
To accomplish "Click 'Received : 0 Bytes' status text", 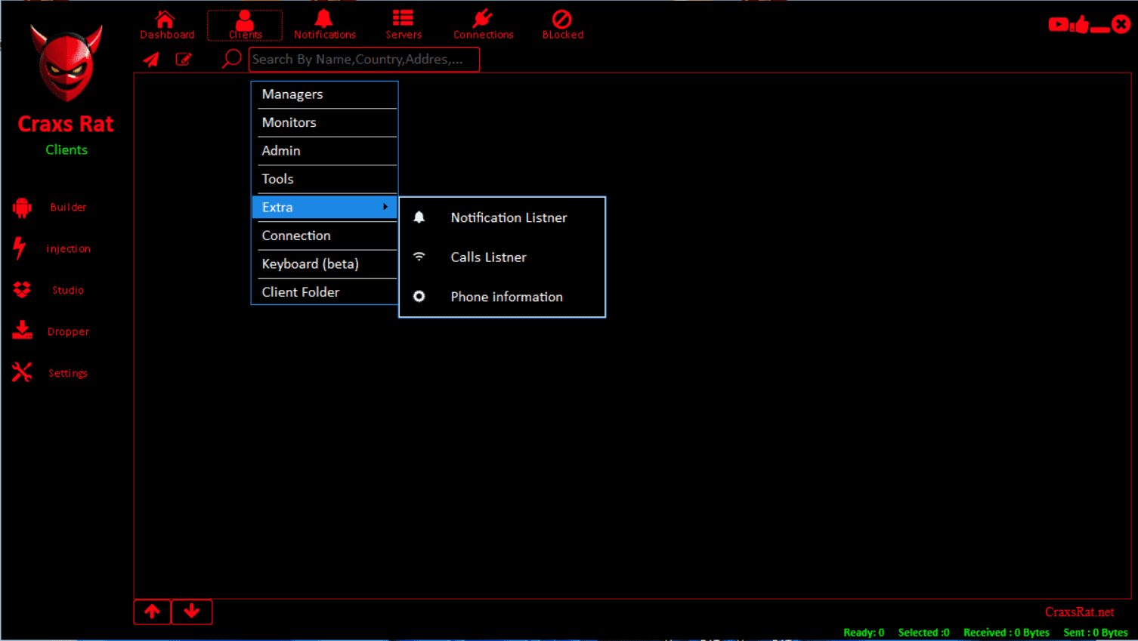I will [x=1006, y=633].
